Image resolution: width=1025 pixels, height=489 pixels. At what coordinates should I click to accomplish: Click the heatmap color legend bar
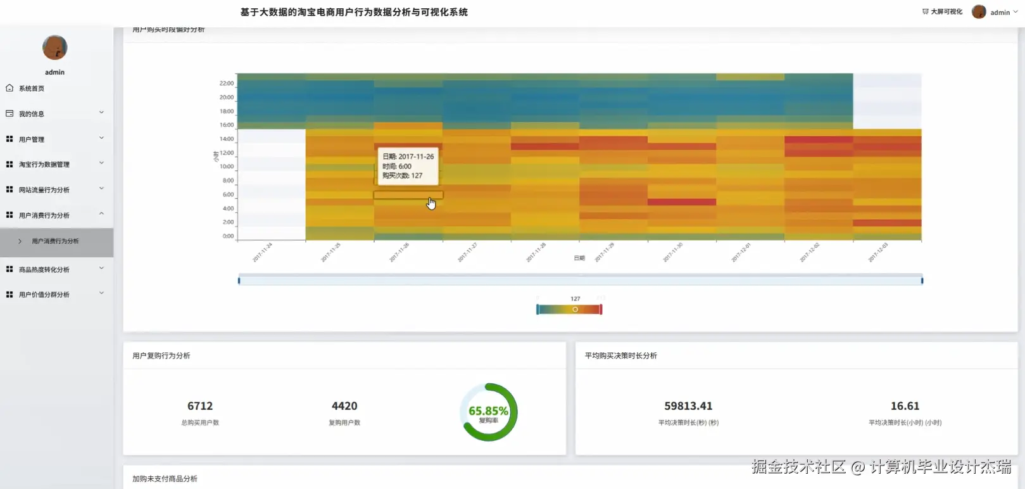[x=569, y=309]
